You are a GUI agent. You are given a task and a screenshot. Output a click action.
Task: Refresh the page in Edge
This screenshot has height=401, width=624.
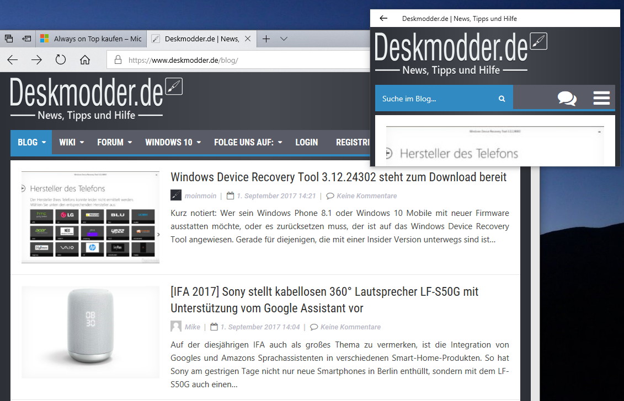click(61, 60)
